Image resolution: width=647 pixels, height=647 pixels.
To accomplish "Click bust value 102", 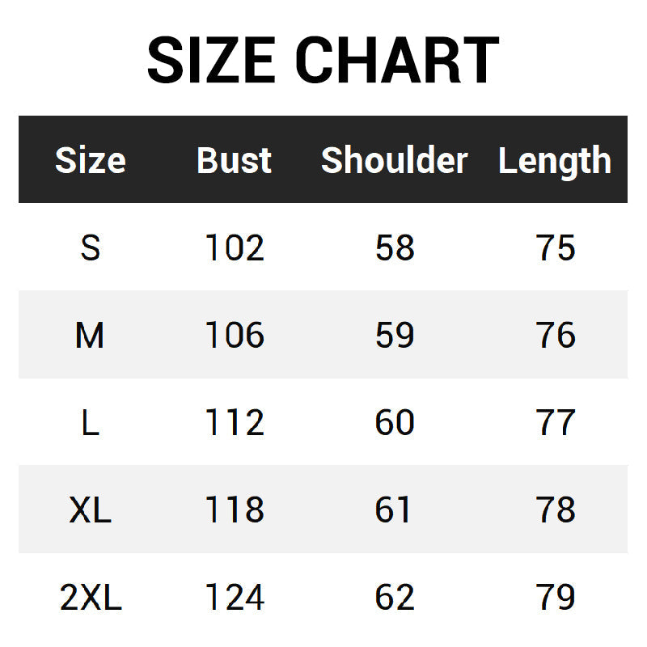I will coord(234,247).
